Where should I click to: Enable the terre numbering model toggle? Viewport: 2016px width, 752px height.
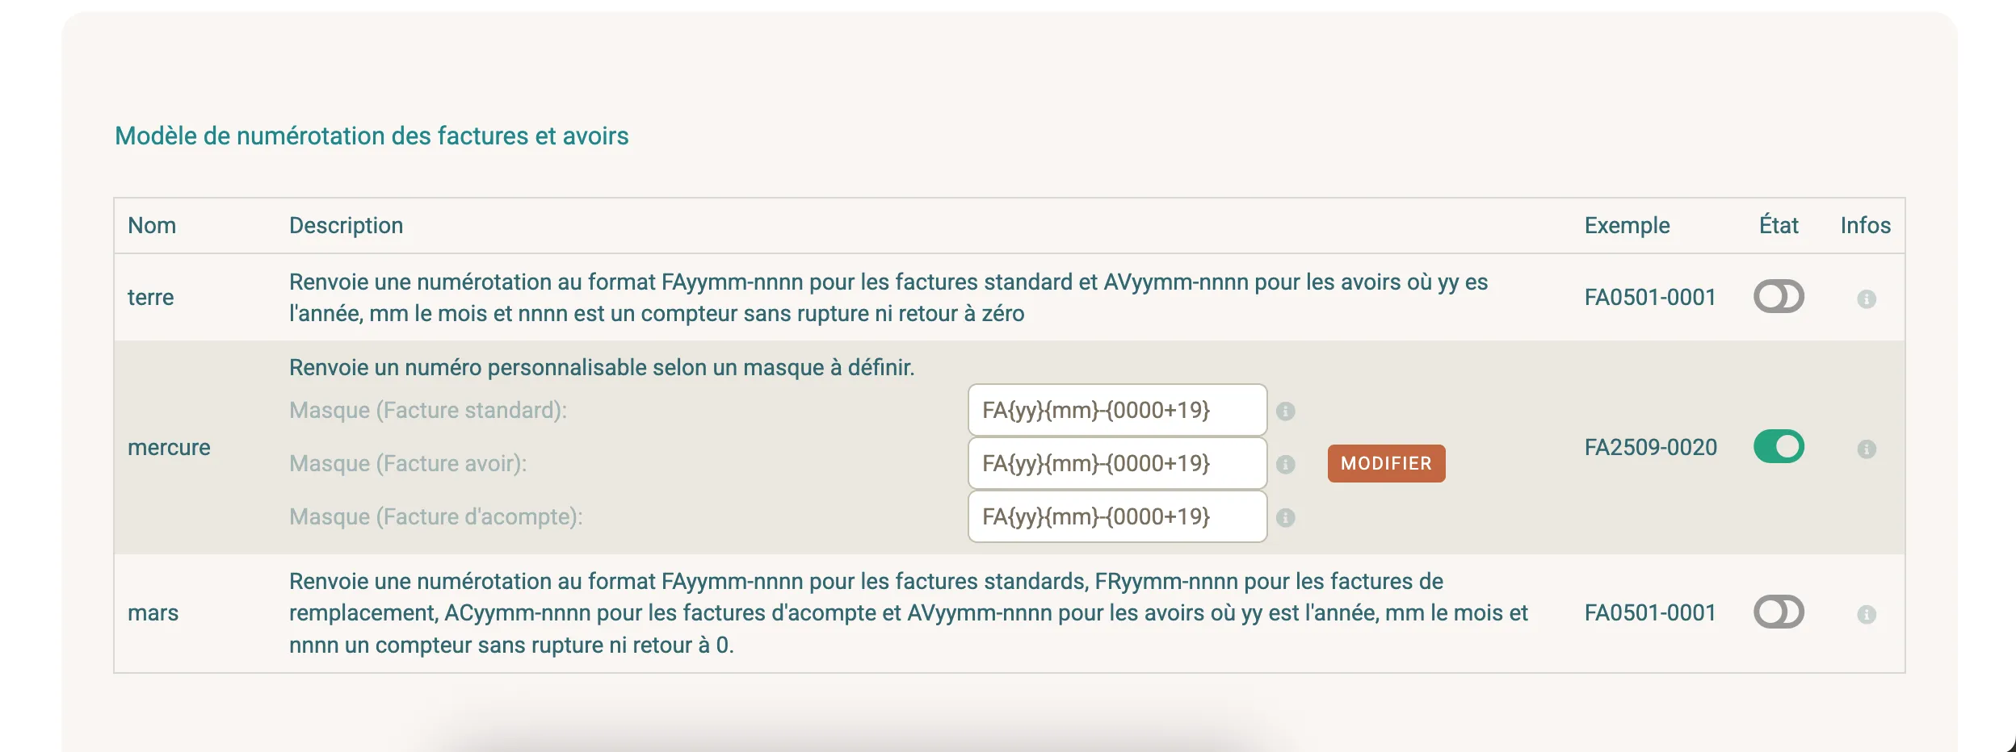(x=1780, y=297)
